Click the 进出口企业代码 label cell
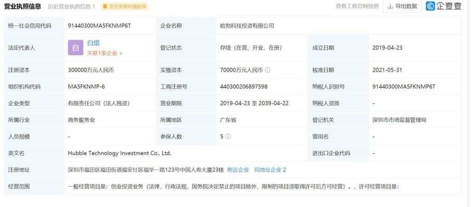471x207 pixels. [339, 153]
